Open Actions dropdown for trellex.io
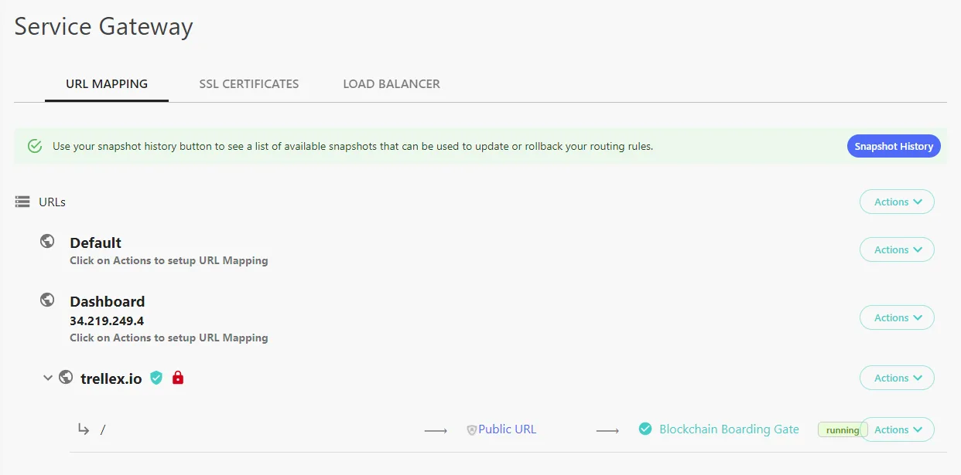 pyautogui.click(x=897, y=378)
